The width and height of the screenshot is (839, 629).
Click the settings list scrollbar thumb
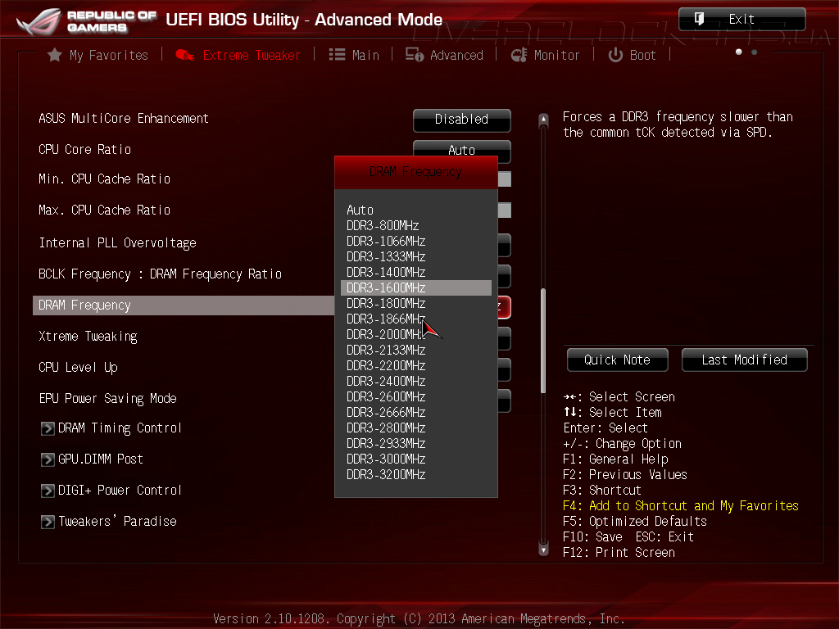click(543, 341)
